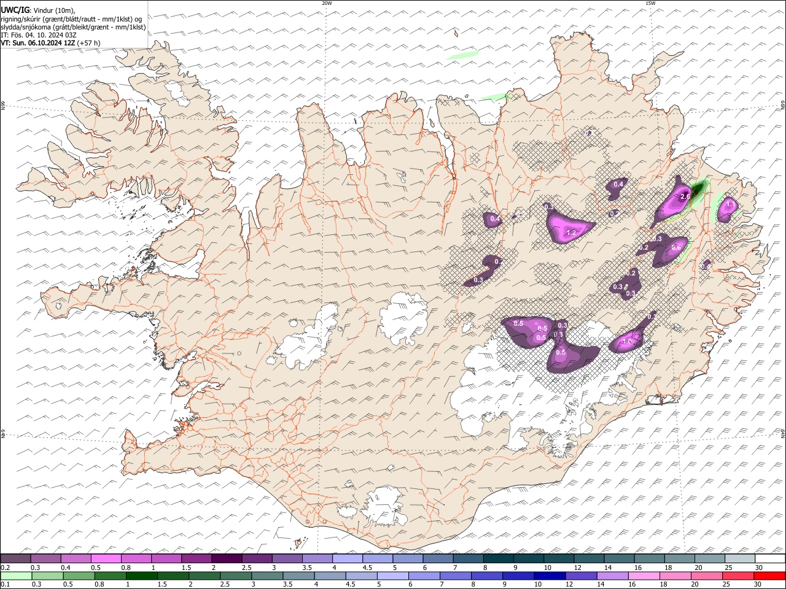Click the 1.0 snowfall value on the map
The image size is (786, 589).
pos(628,342)
